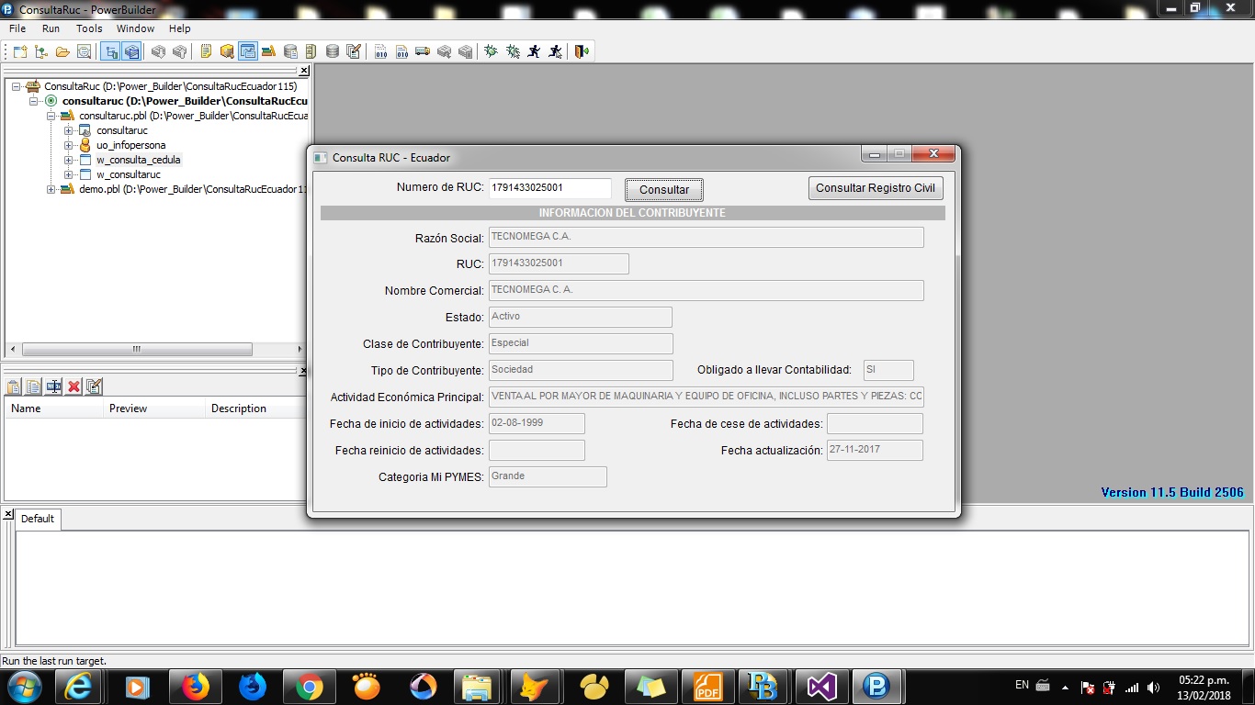
Task: Open the Help menu
Action: (179, 28)
